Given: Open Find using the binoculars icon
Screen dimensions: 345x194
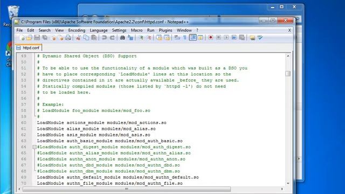Looking at the screenshot, I should click(122, 38).
